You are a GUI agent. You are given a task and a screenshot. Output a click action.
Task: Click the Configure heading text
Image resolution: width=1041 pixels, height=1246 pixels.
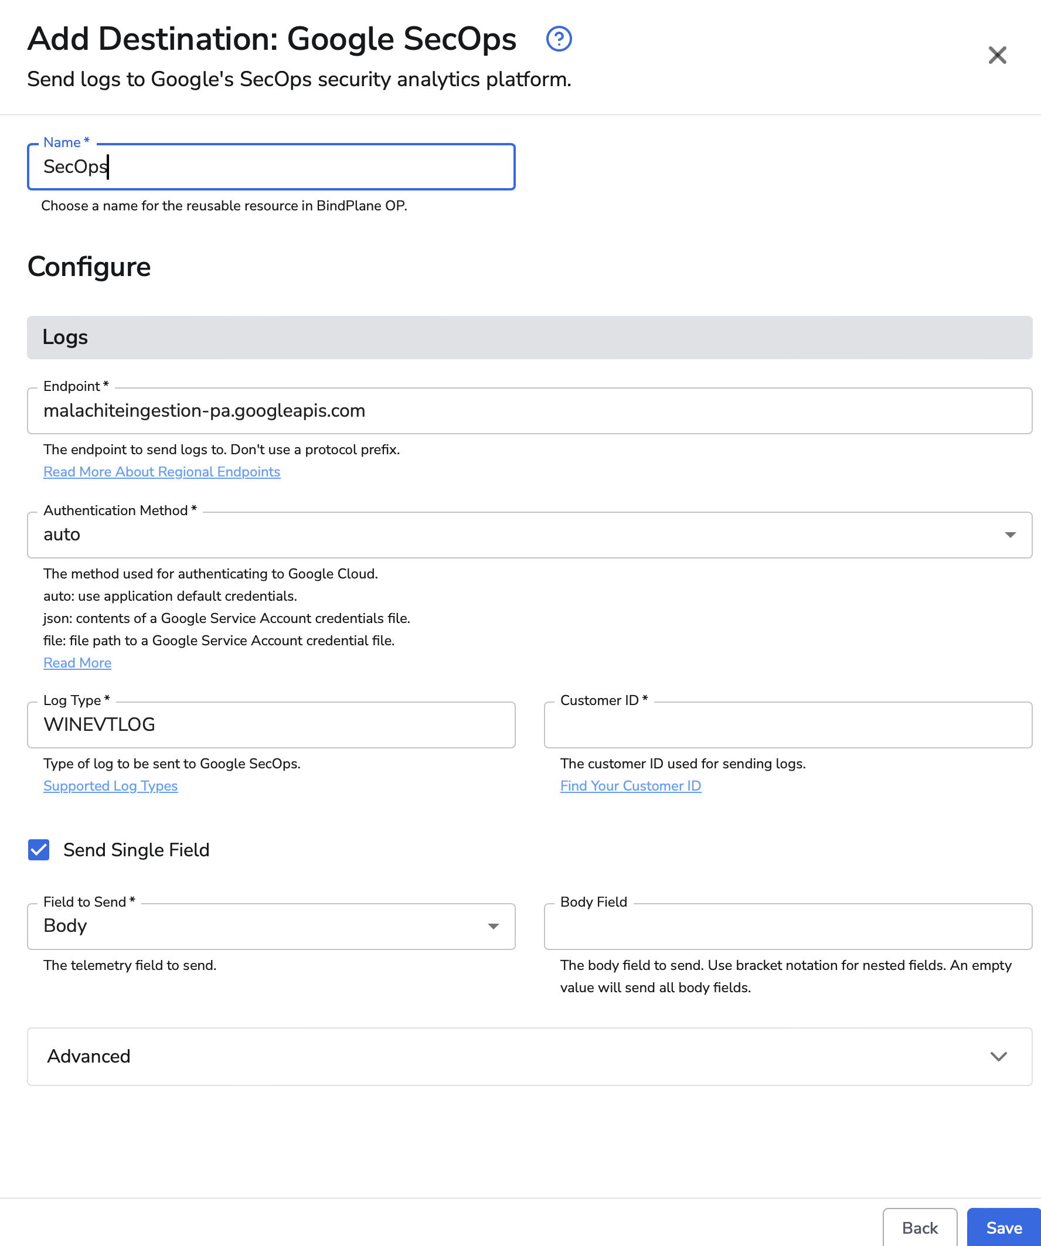(89, 267)
